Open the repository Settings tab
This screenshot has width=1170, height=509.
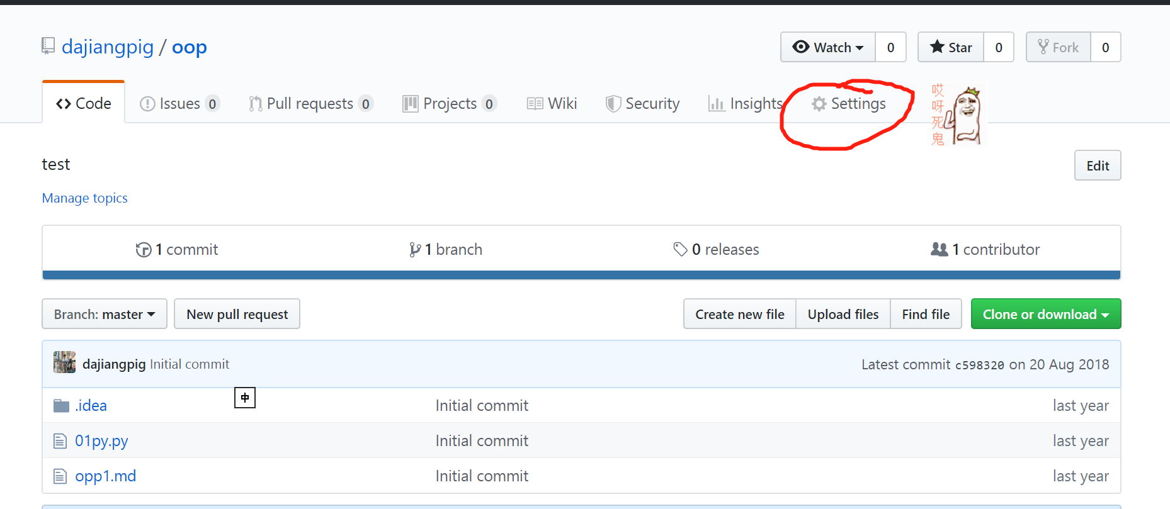[x=849, y=104]
